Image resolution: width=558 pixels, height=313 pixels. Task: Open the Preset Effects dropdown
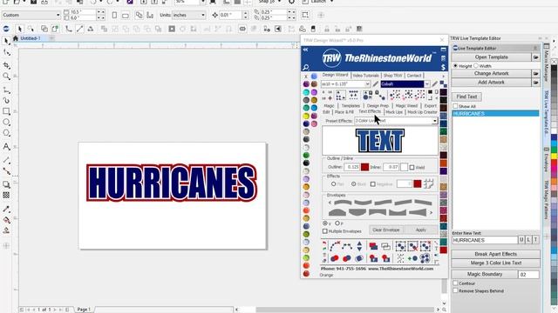pos(434,121)
